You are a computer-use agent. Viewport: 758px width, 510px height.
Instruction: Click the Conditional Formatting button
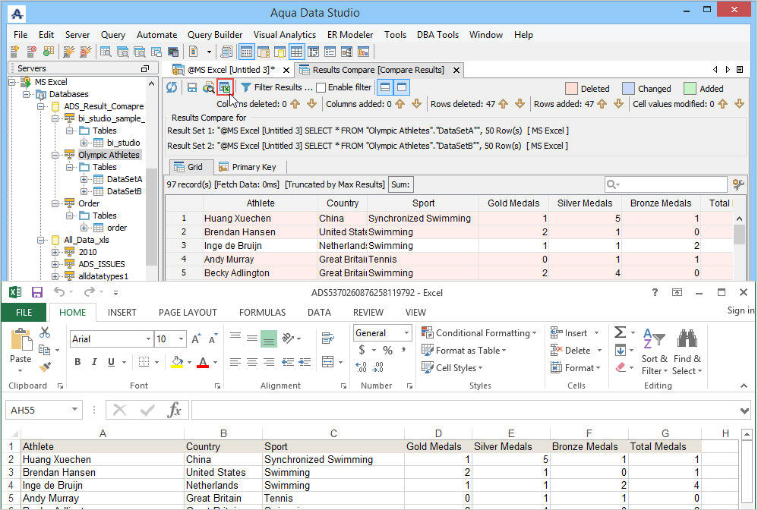[x=478, y=333]
